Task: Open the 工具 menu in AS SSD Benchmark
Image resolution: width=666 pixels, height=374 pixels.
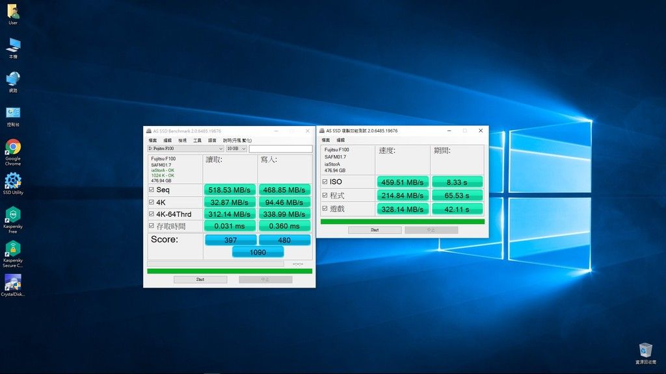Action: tap(198, 140)
